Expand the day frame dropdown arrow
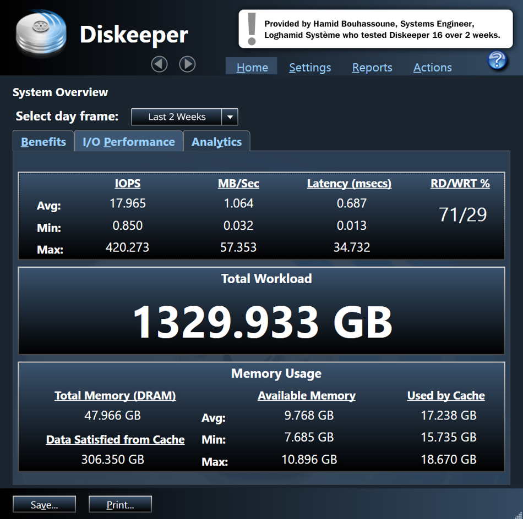Viewport: 523px width, 519px height. pos(230,117)
